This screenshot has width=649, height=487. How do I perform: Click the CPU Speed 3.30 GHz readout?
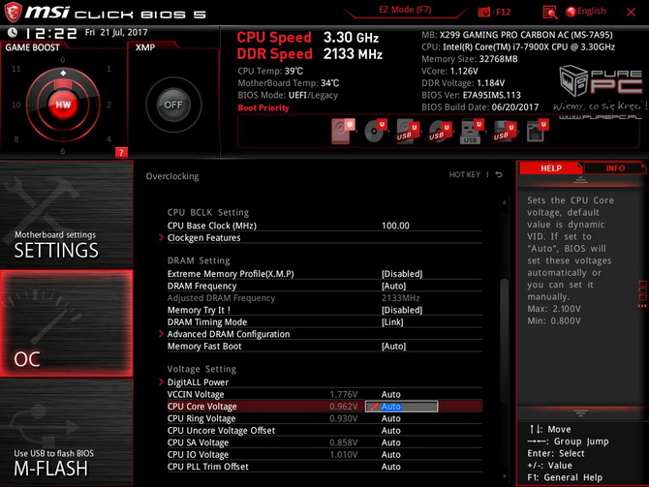click(x=307, y=37)
